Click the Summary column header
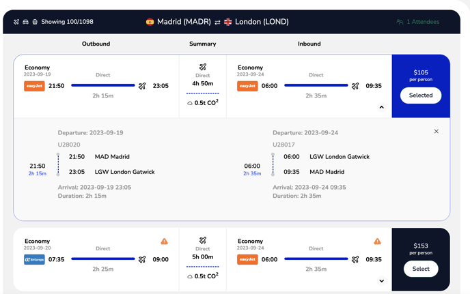The height and width of the screenshot is (294, 470). tap(203, 44)
